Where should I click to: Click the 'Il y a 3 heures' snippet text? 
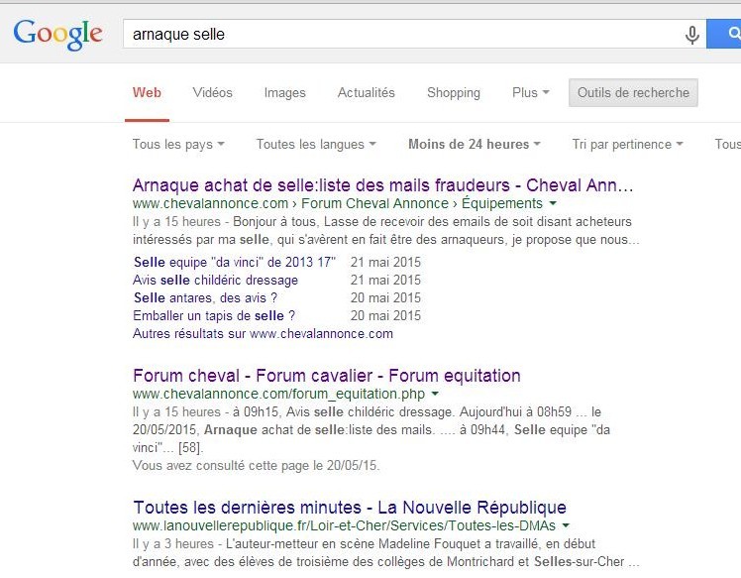pos(173,544)
